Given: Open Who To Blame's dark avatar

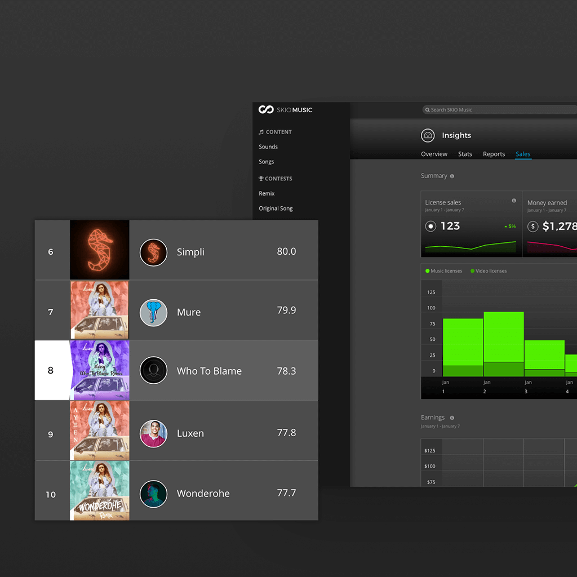Looking at the screenshot, I should (153, 370).
